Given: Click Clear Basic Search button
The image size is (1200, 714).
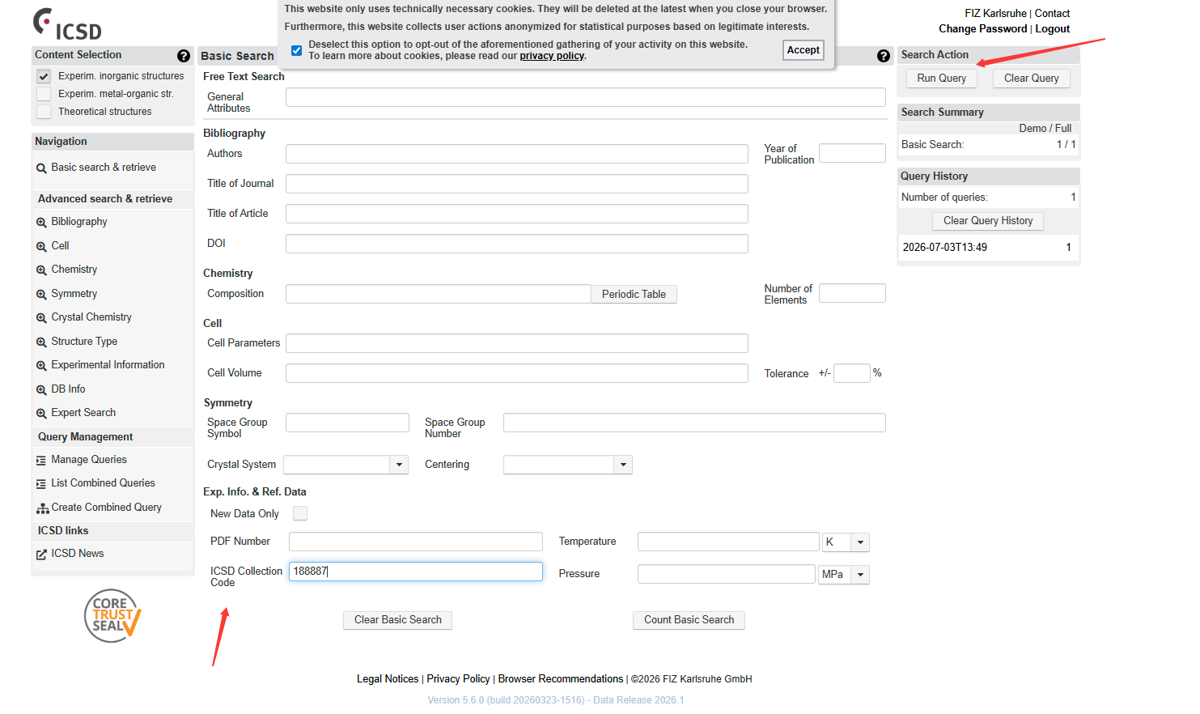Looking at the screenshot, I should pyautogui.click(x=397, y=620).
